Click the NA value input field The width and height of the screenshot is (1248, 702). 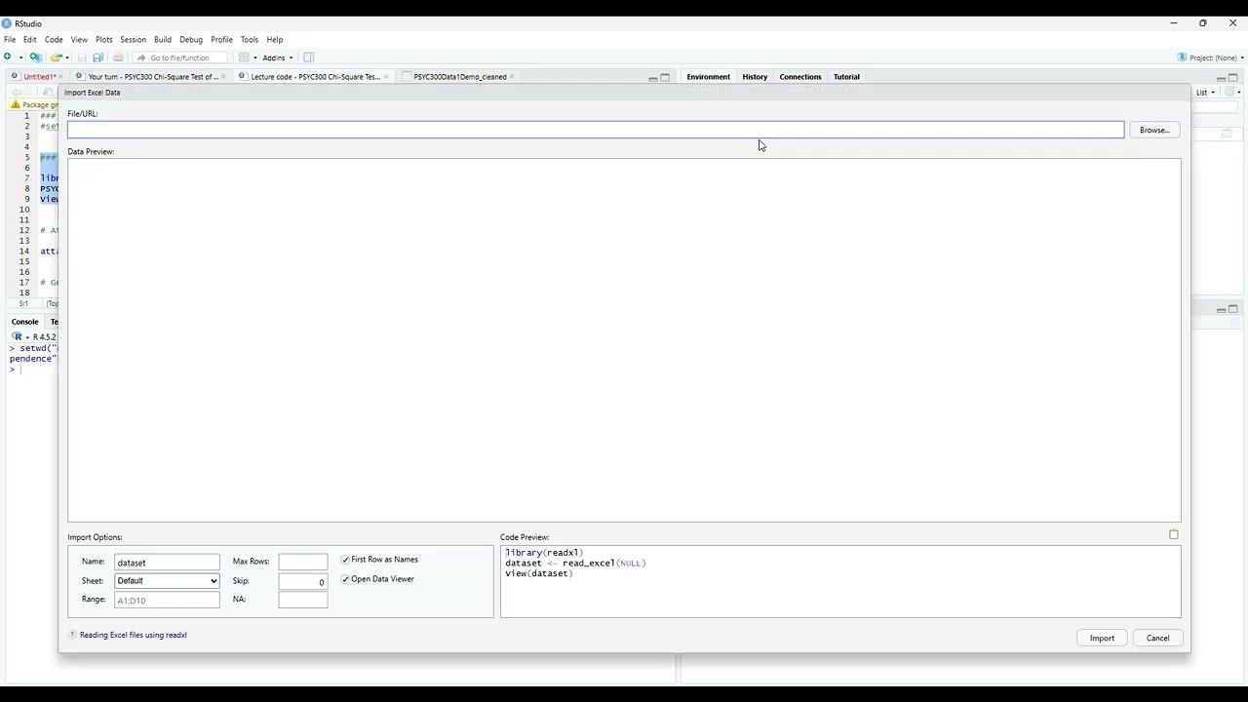pos(303,600)
